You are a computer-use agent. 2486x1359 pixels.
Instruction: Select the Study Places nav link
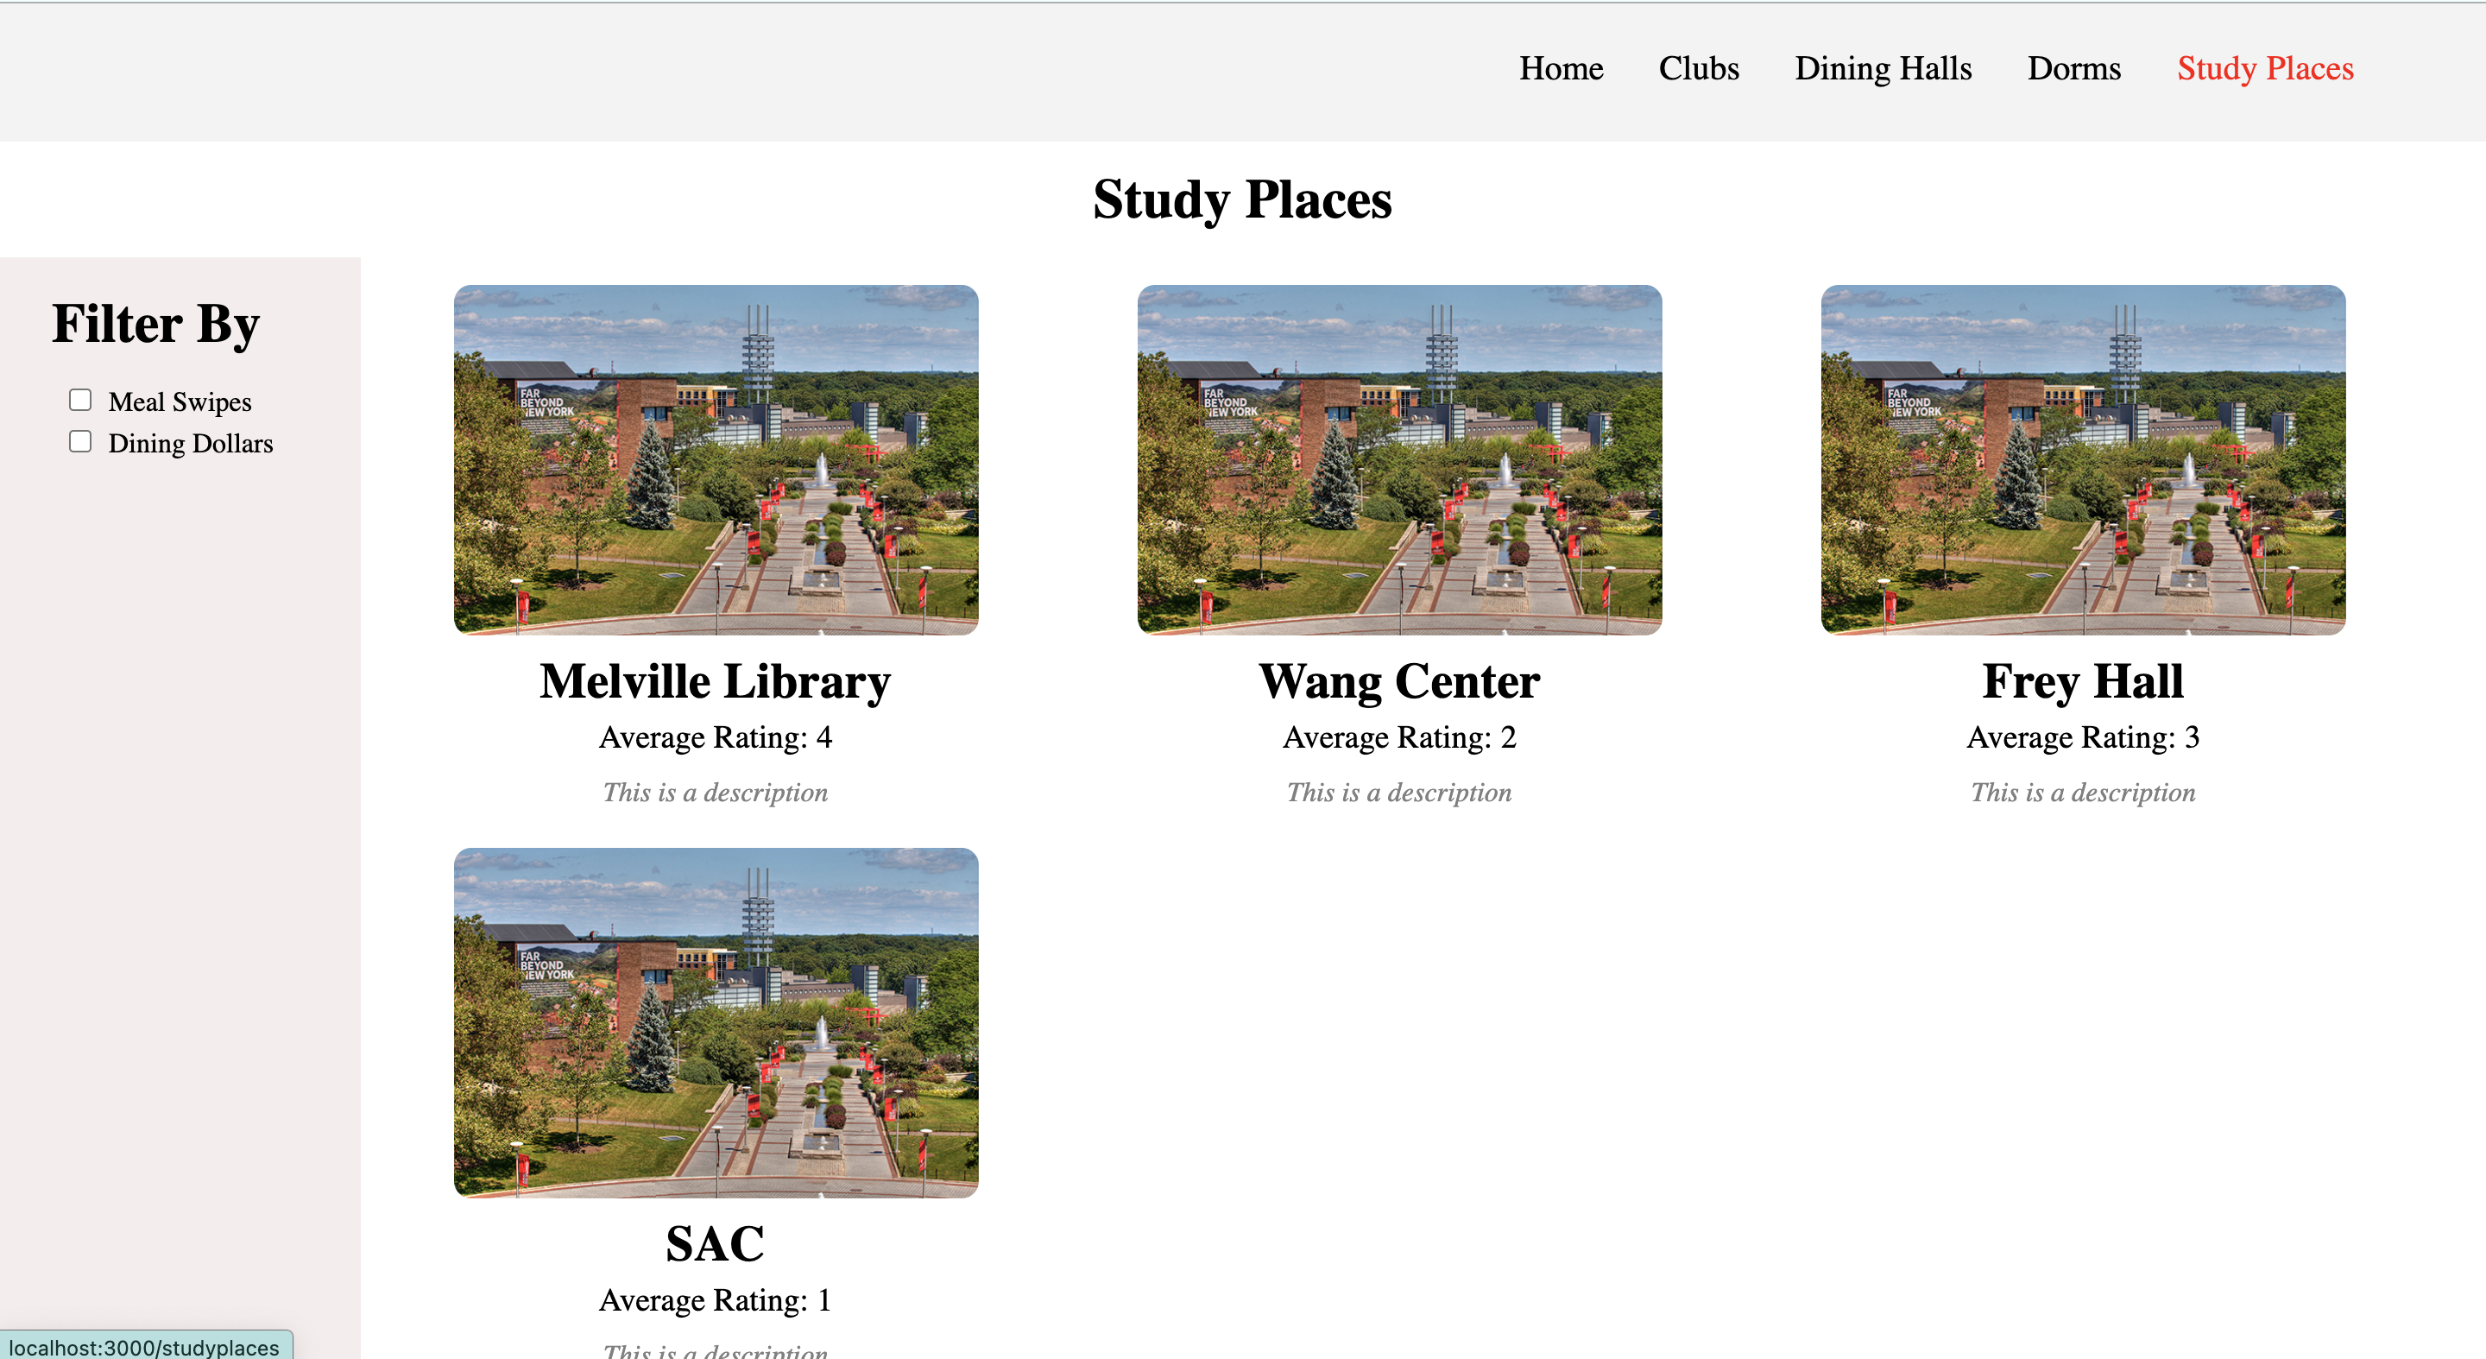pyautogui.click(x=2264, y=68)
